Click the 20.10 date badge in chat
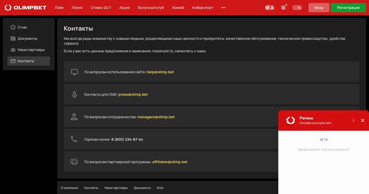The height and width of the screenshot is (194, 369). point(323,139)
